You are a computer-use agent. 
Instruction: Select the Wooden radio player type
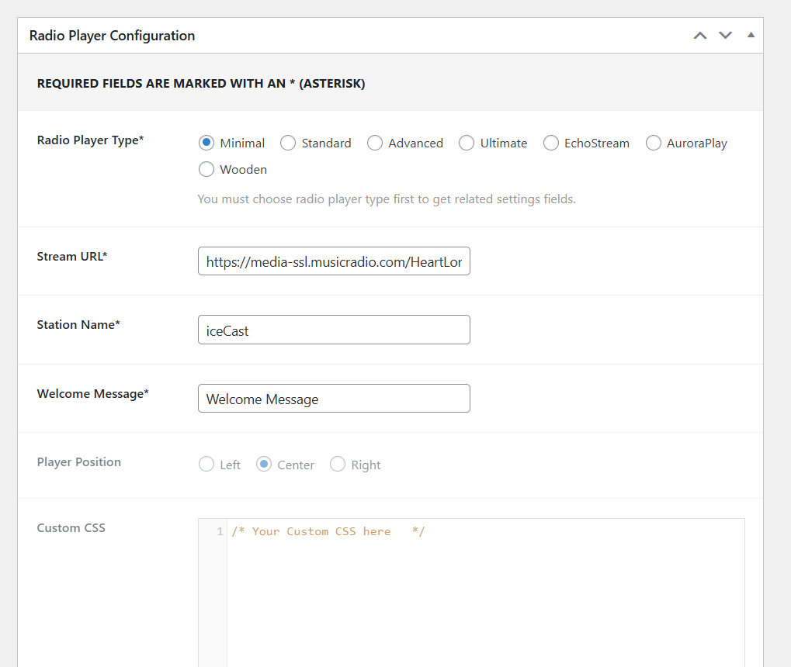(x=205, y=169)
